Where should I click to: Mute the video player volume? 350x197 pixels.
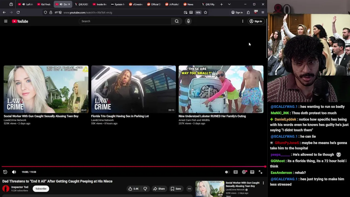[14, 172]
